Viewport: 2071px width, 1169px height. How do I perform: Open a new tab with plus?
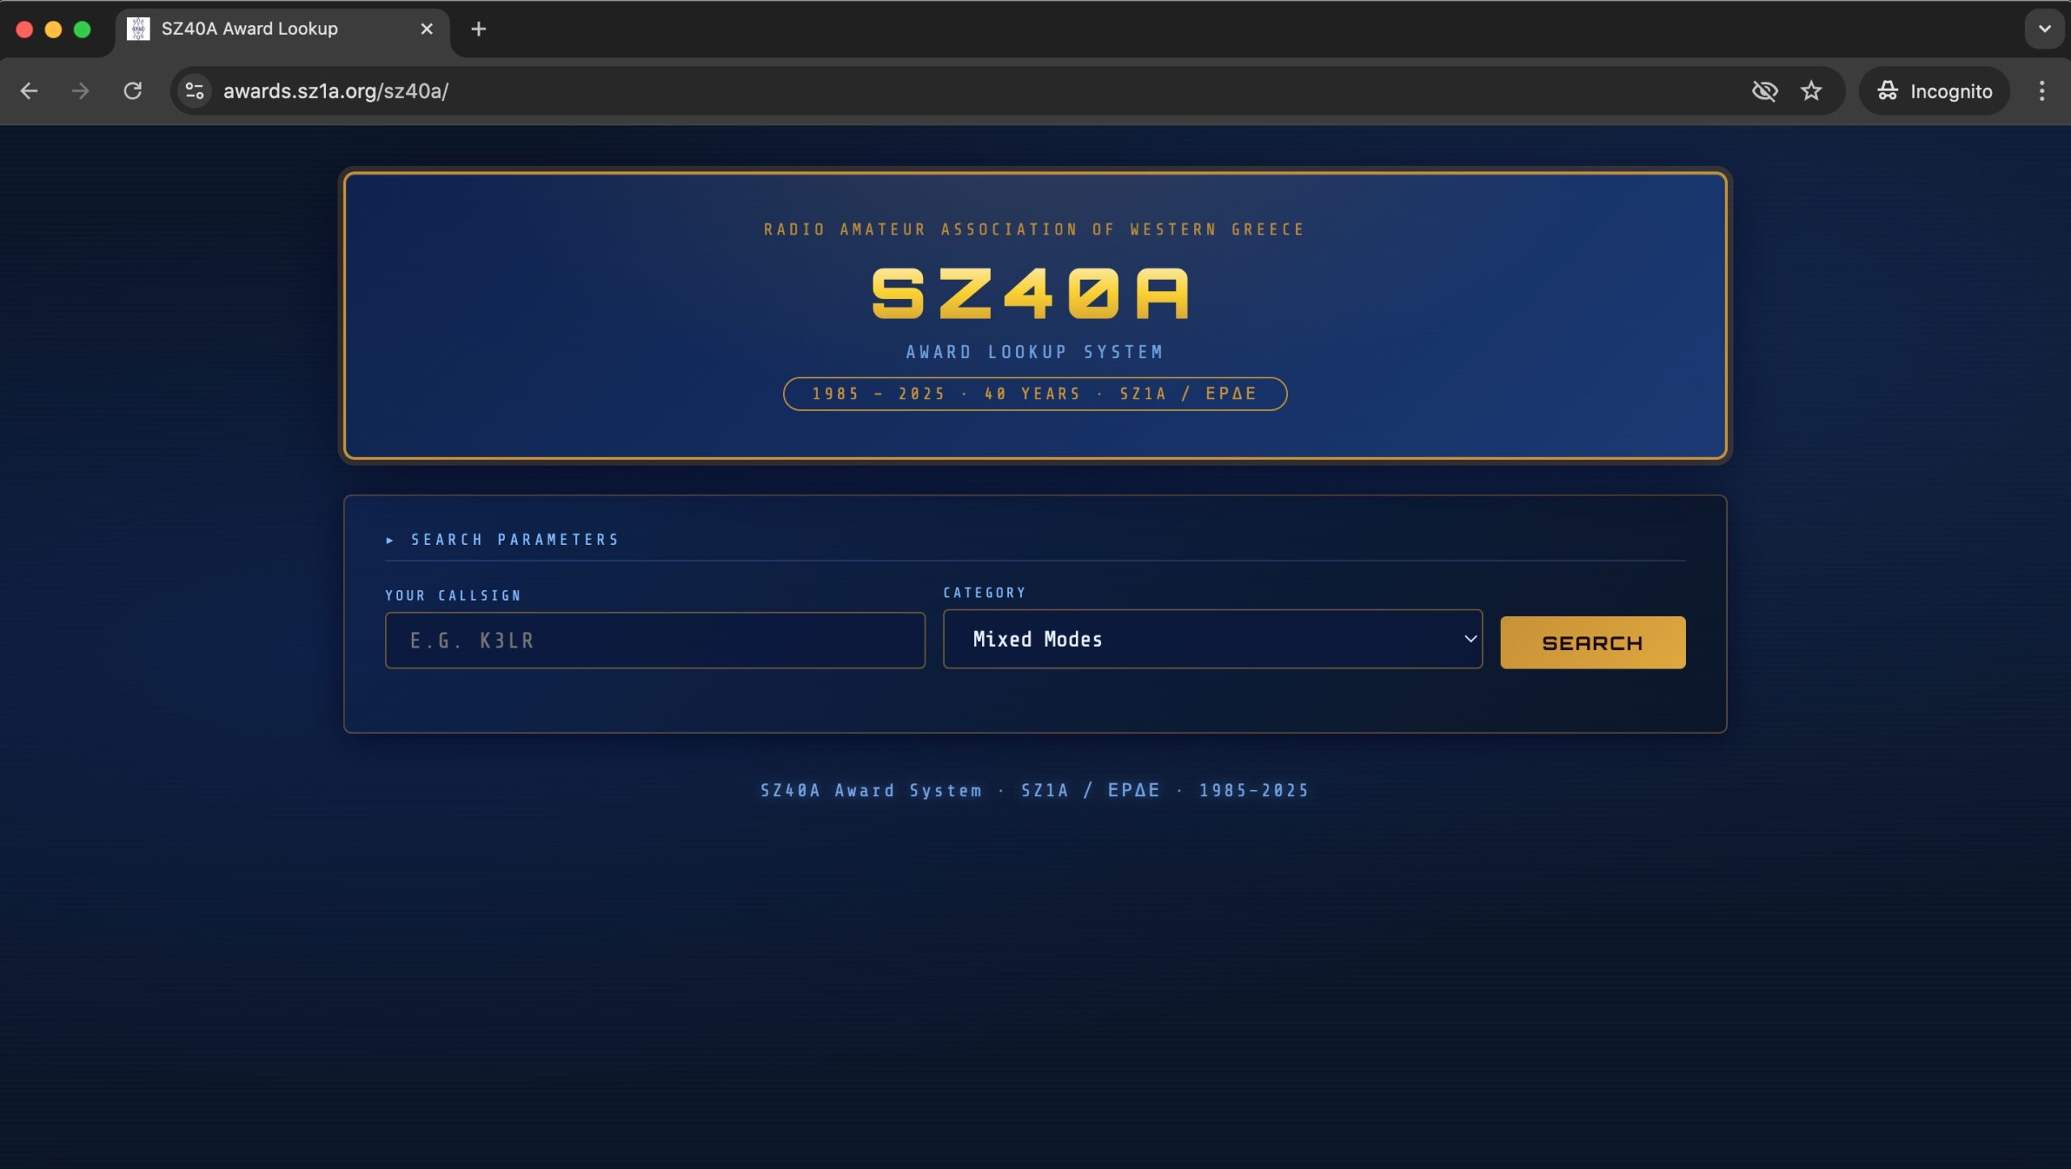pyautogui.click(x=478, y=29)
